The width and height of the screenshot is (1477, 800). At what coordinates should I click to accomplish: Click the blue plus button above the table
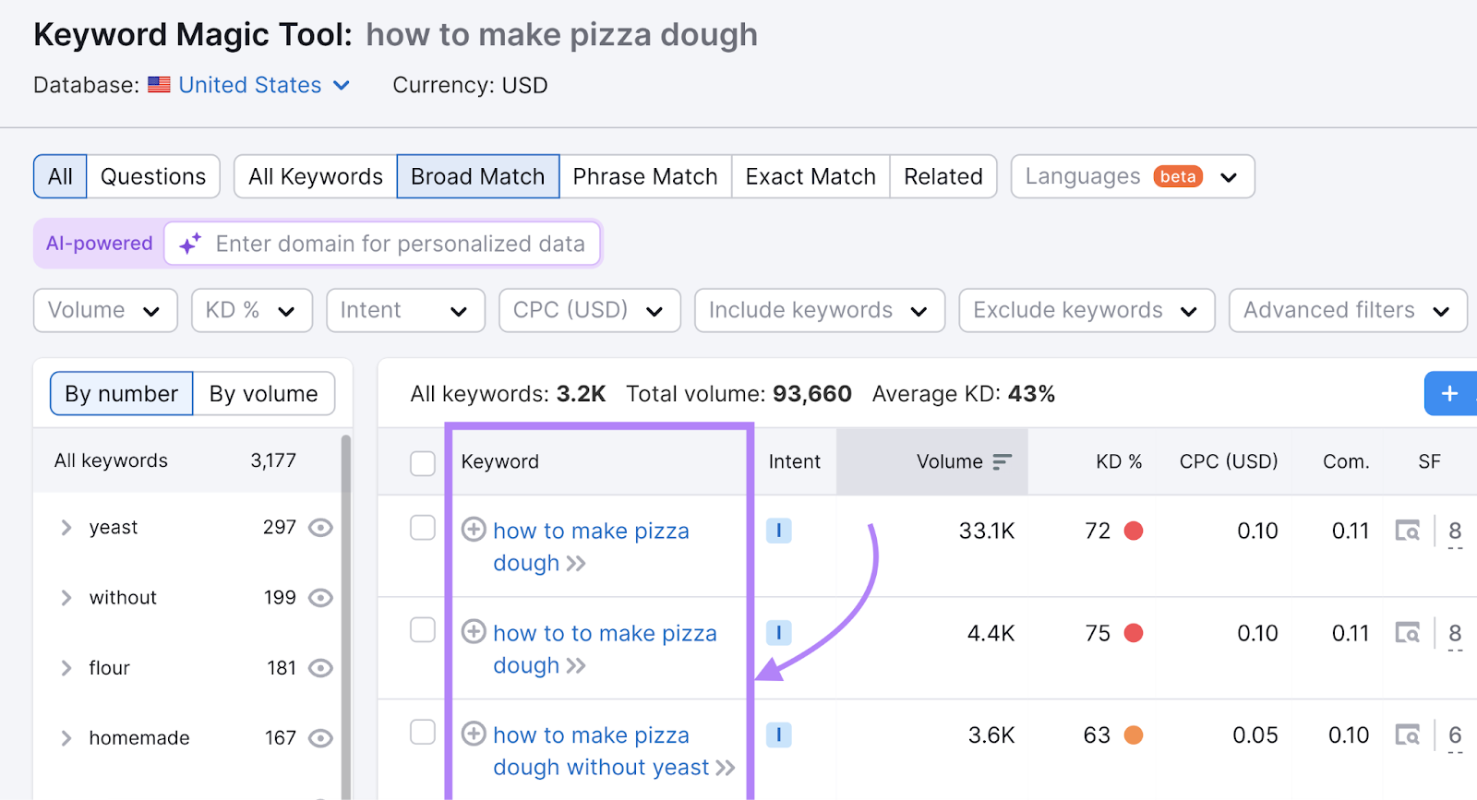pos(1451,393)
